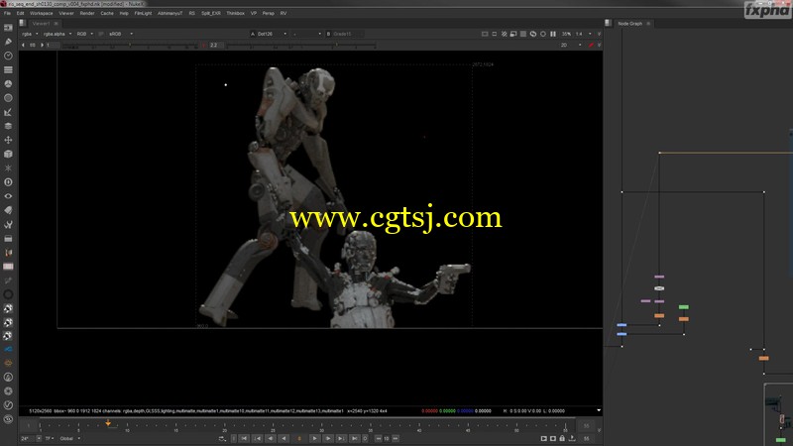The width and height of the screenshot is (793, 446).
Task: Click the play backward button
Action: [x=283, y=438]
